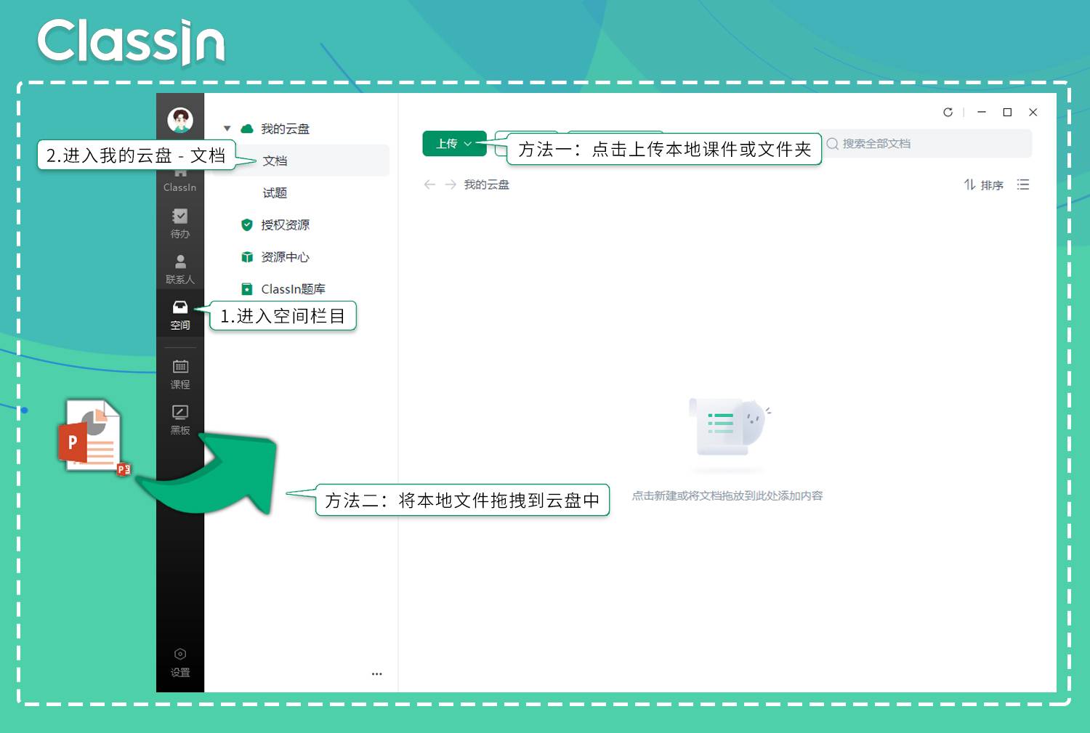Screen dimensions: 1090x733
Task: Open the user avatar profile
Action: [180, 120]
